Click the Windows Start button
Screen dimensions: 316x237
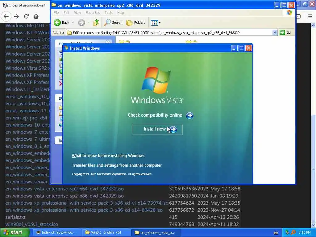pyautogui.click(x=15, y=233)
